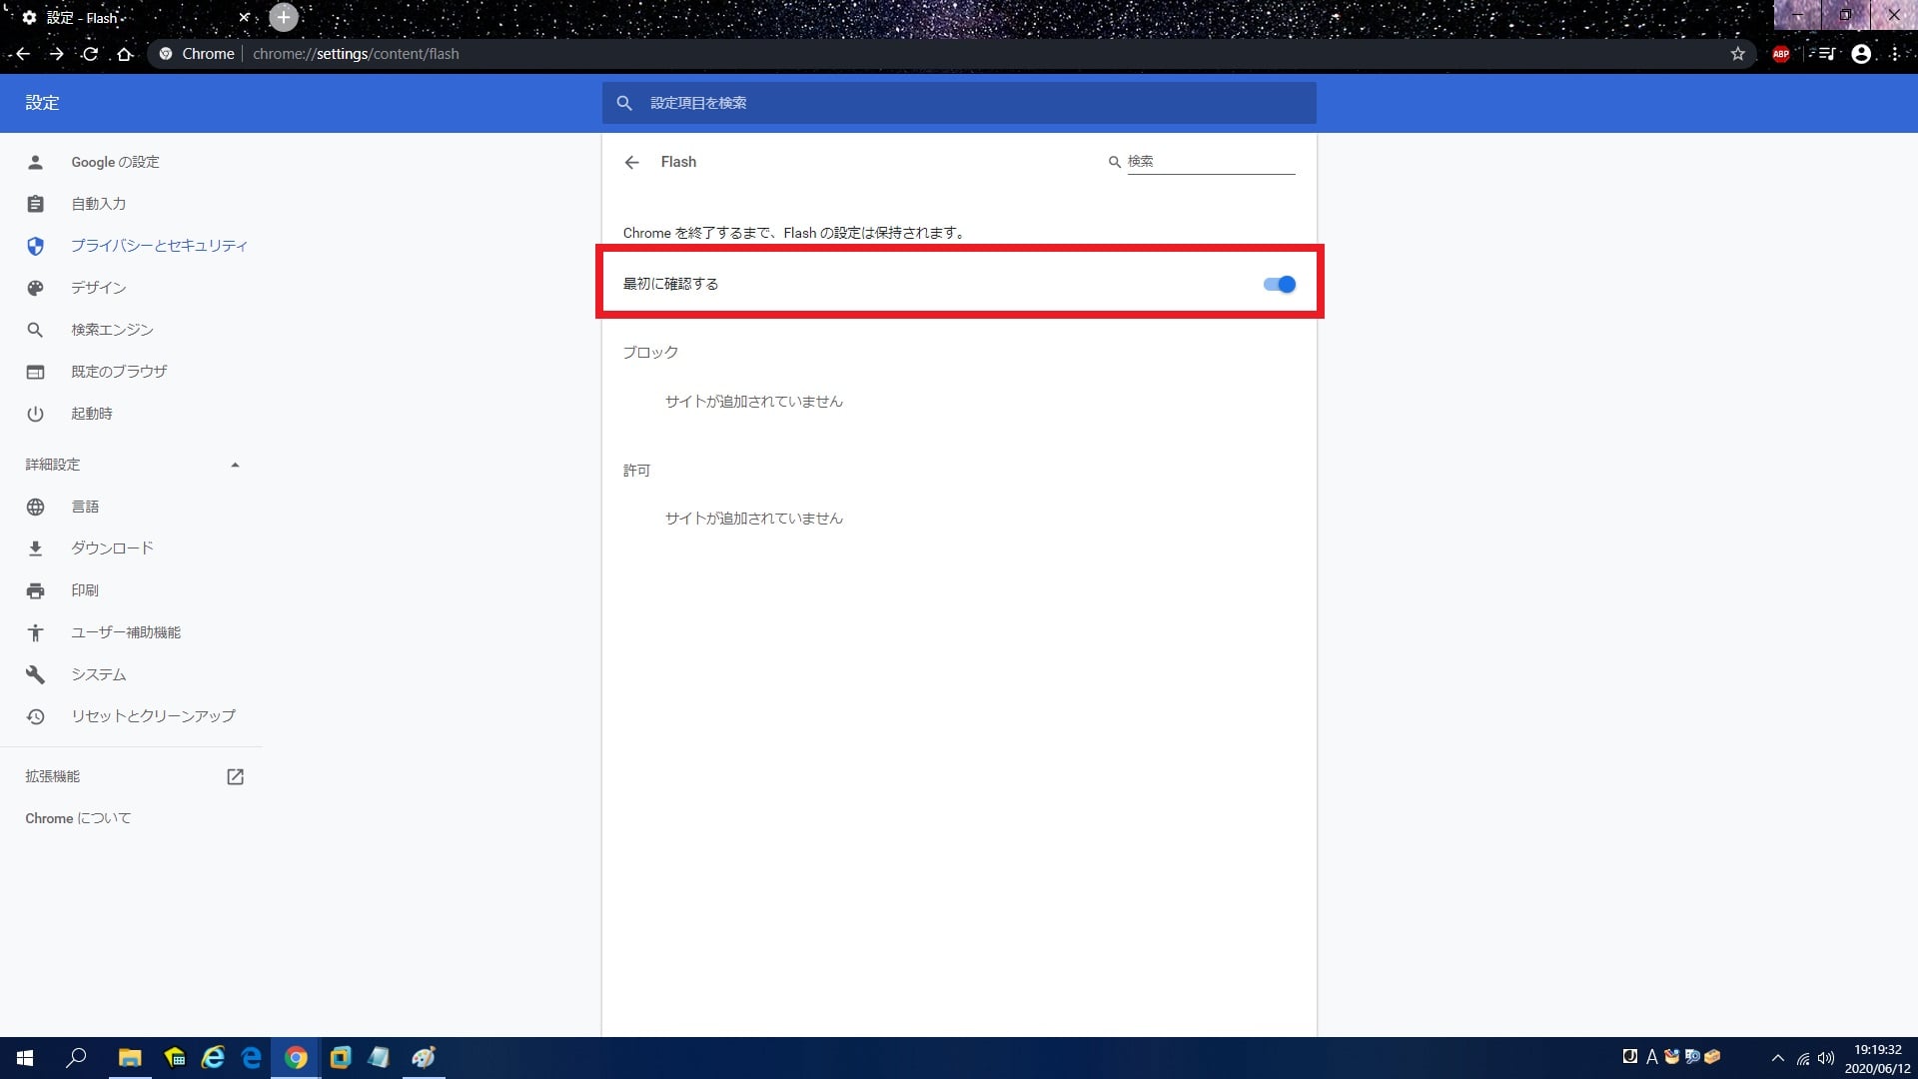Open 起動時 settings
The width and height of the screenshot is (1918, 1079).
click(91, 414)
